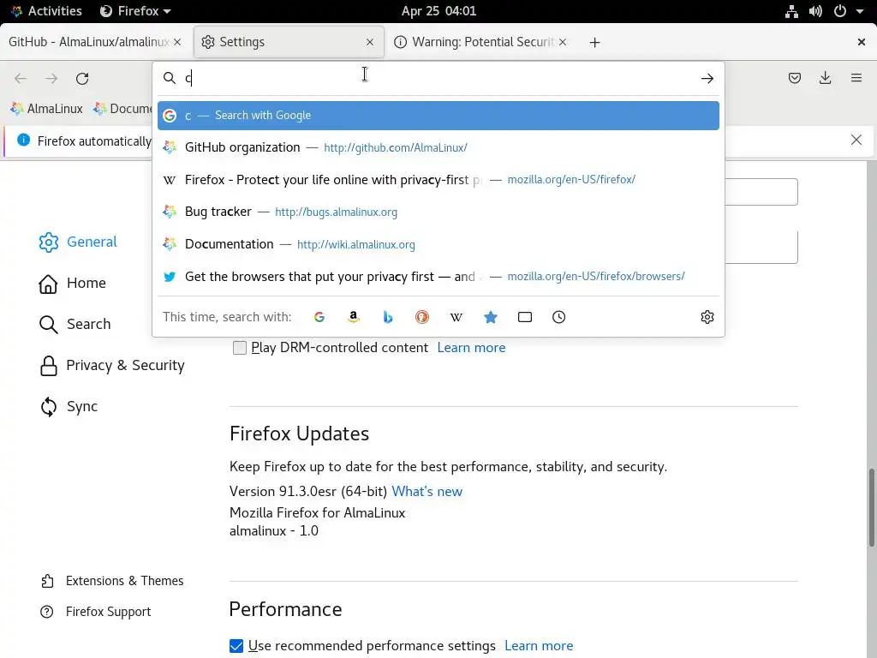Open the Save to Pocket icon
Screen dimensions: 877x658
point(794,78)
